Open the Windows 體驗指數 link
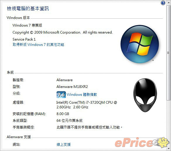The image size is (171, 151). (82, 95)
